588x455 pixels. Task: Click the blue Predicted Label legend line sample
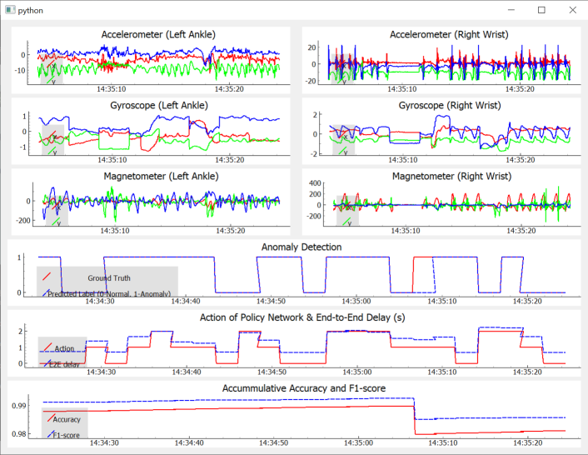click(x=43, y=292)
